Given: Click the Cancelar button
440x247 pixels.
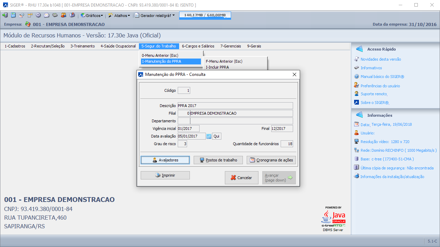Looking at the screenshot, I should tap(241, 177).
